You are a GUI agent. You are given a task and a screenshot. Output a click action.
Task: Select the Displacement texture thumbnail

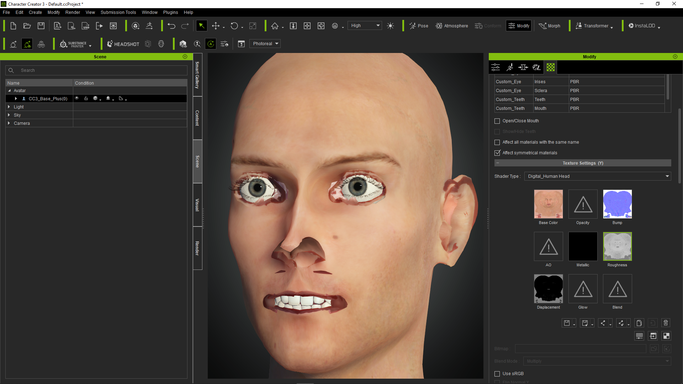click(548, 289)
